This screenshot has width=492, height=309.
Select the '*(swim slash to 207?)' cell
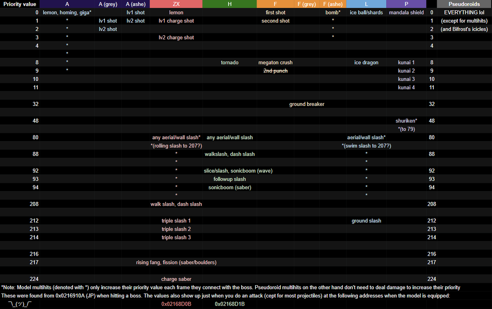click(366, 146)
